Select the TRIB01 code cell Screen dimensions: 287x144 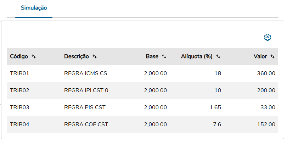19,73
